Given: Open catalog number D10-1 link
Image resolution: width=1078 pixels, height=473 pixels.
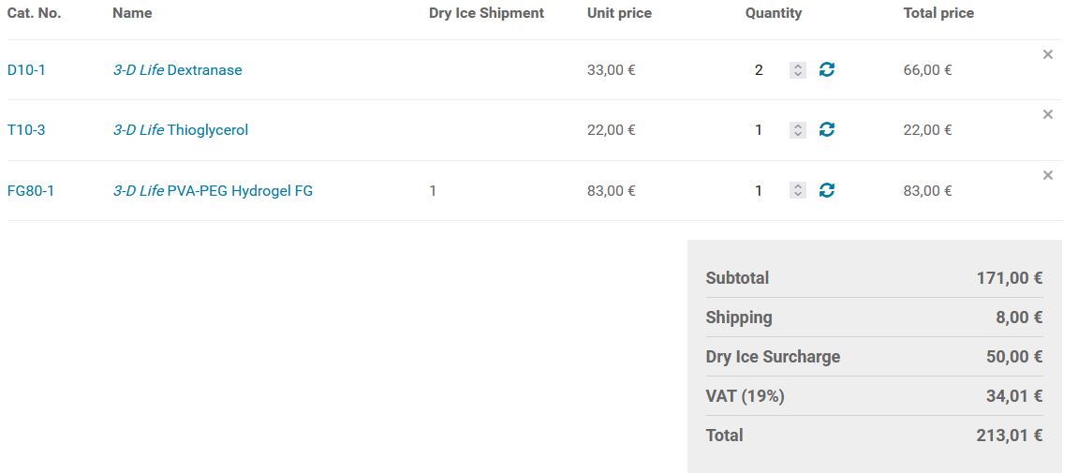Looking at the screenshot, I should (x=26, y=70).
